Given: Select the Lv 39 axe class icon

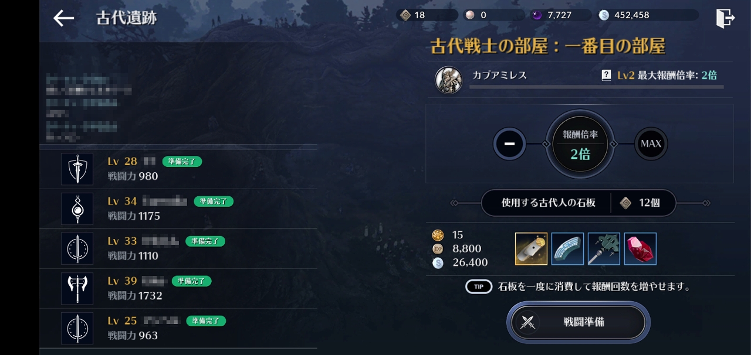Looking at the screenshot, I should [77, 288].
